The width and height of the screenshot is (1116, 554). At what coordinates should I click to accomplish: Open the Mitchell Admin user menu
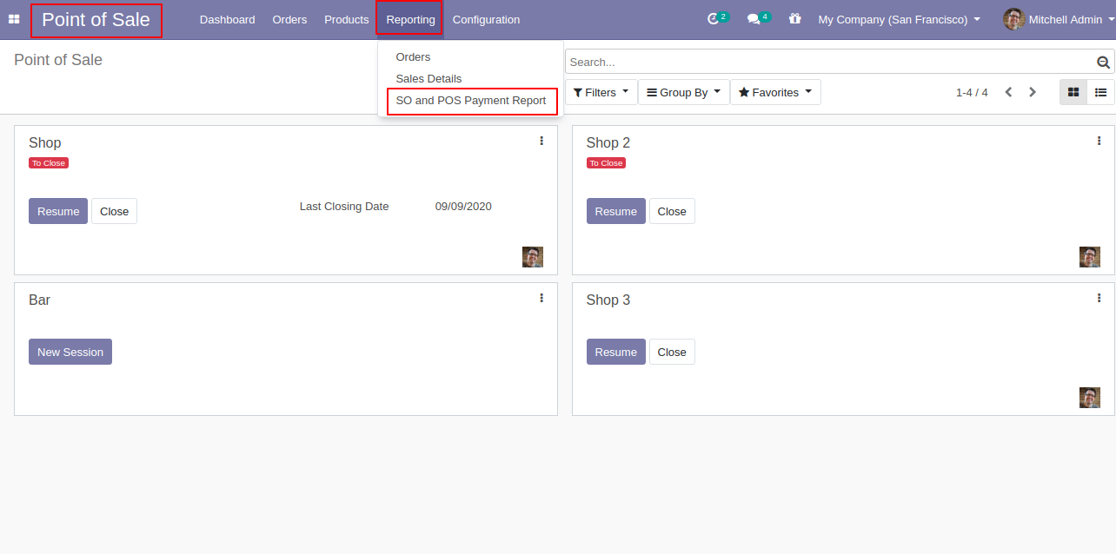coord(1058,19)
